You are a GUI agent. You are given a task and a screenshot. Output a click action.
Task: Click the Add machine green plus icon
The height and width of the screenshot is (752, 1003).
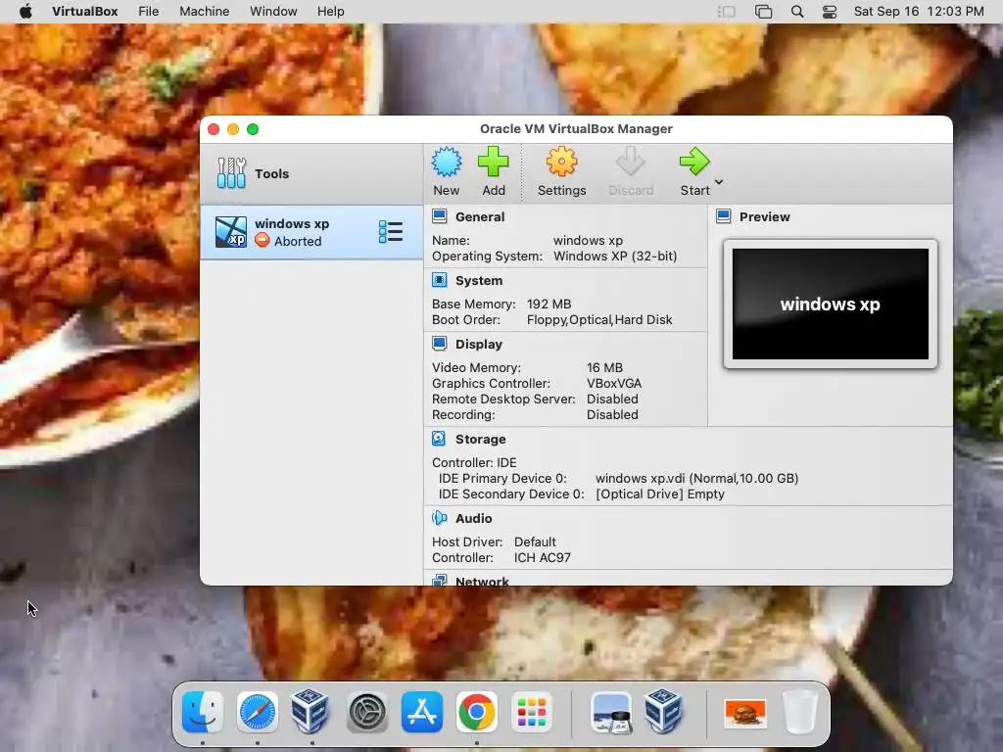coord(494,162)
